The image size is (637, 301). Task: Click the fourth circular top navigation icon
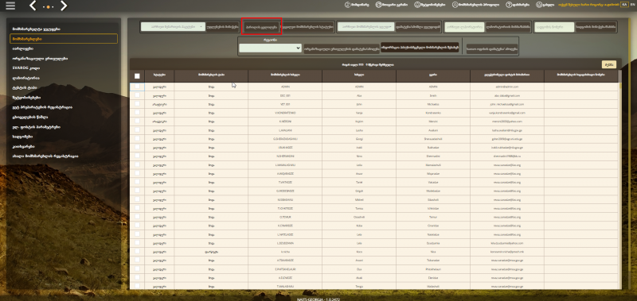[x=455, y=5]
